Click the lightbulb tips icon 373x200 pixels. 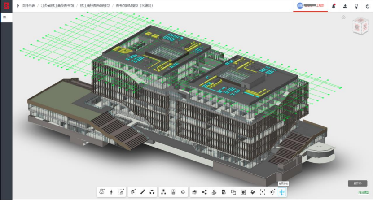356,6
